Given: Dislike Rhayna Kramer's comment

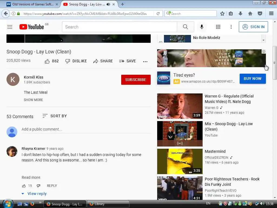Looking at the screenshot, I should [x=38, y=186].
